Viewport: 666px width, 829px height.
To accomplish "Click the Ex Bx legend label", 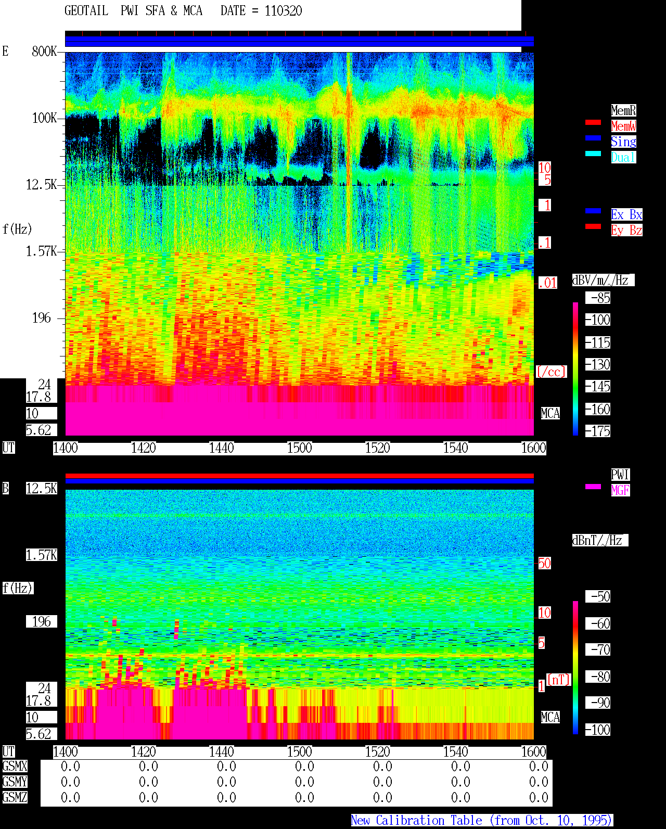I will coord(626,214).
